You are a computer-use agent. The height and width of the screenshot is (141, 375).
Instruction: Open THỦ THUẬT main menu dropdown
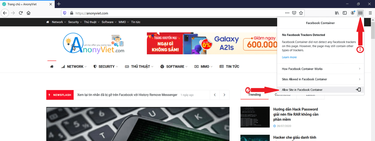[x=139, y=67]
